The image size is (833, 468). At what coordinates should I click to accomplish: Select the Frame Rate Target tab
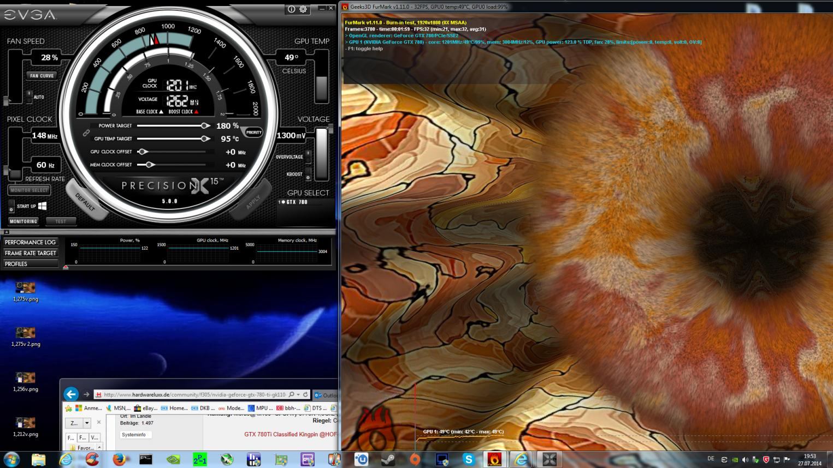pyautogui.click(x=31, y=253)
